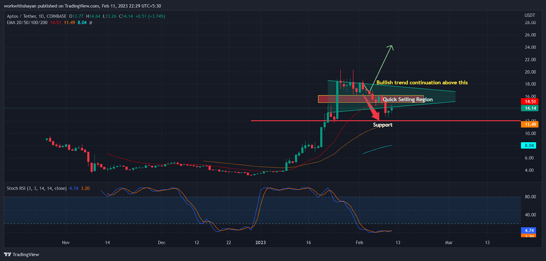546x261 pixels.
Task: Open the Stoch RSI indicator legend
Action: (x=37, y=189)
